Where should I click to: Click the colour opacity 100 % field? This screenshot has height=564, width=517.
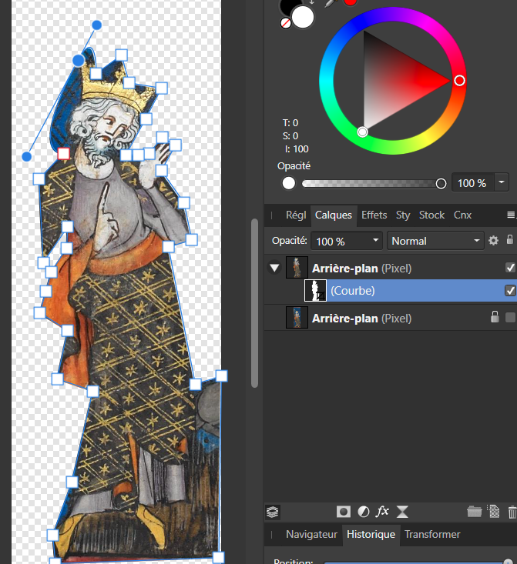coord(472,183)
